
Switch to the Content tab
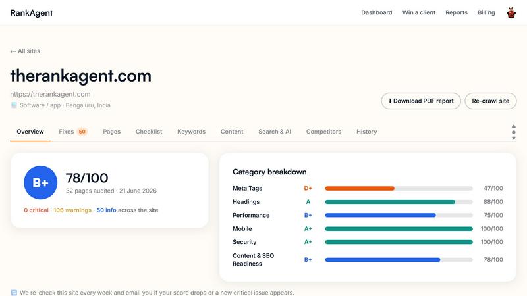[x=232, y=132]
